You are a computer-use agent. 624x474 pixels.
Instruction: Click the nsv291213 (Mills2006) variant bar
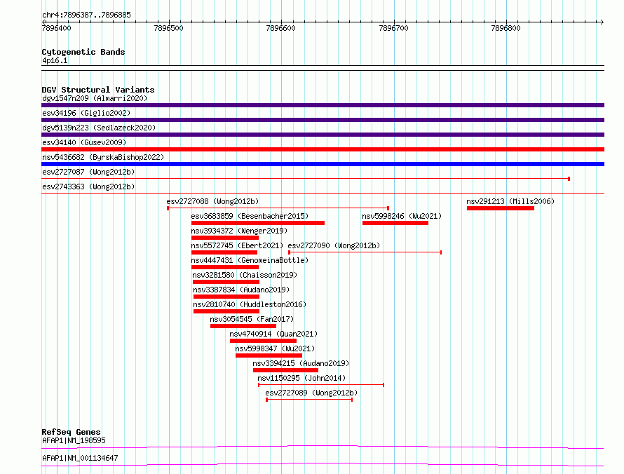(x=500, y=208)
